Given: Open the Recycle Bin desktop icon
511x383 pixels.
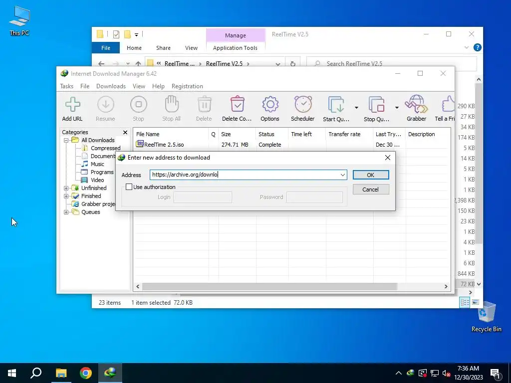Looking at the screenshot, I should click(x=486, y=316).
